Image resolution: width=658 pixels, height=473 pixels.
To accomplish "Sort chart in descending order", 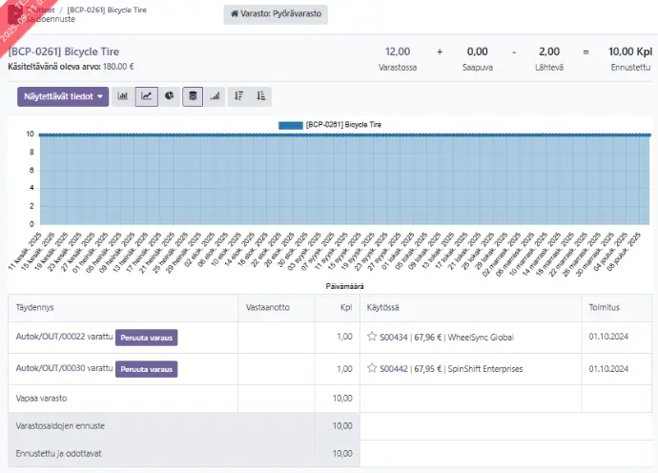I will tap(238, 96).
